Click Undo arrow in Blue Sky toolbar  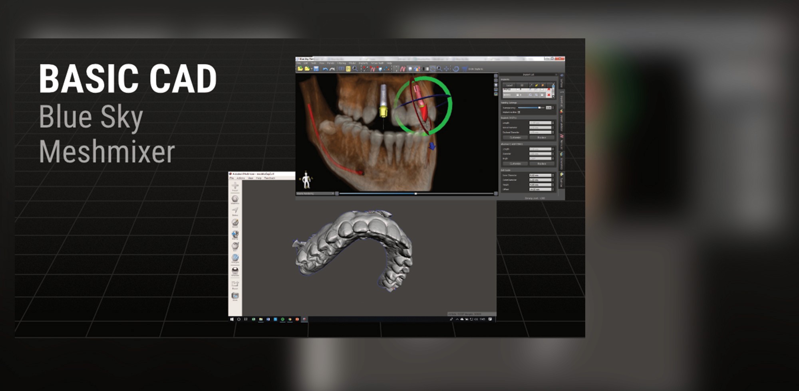pos(325,69)
